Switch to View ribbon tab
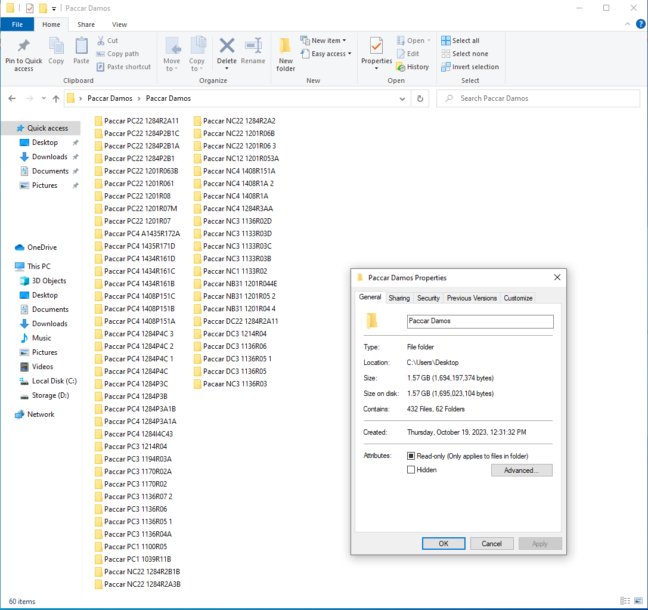 [x=119, y=24]
